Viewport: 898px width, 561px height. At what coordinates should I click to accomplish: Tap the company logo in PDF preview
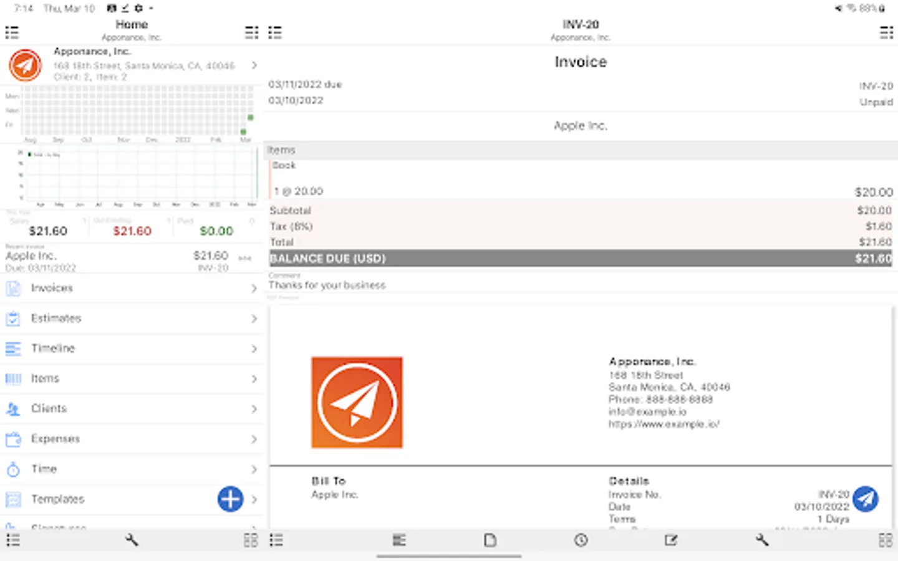pyautogui.click(x=357, y=403)
